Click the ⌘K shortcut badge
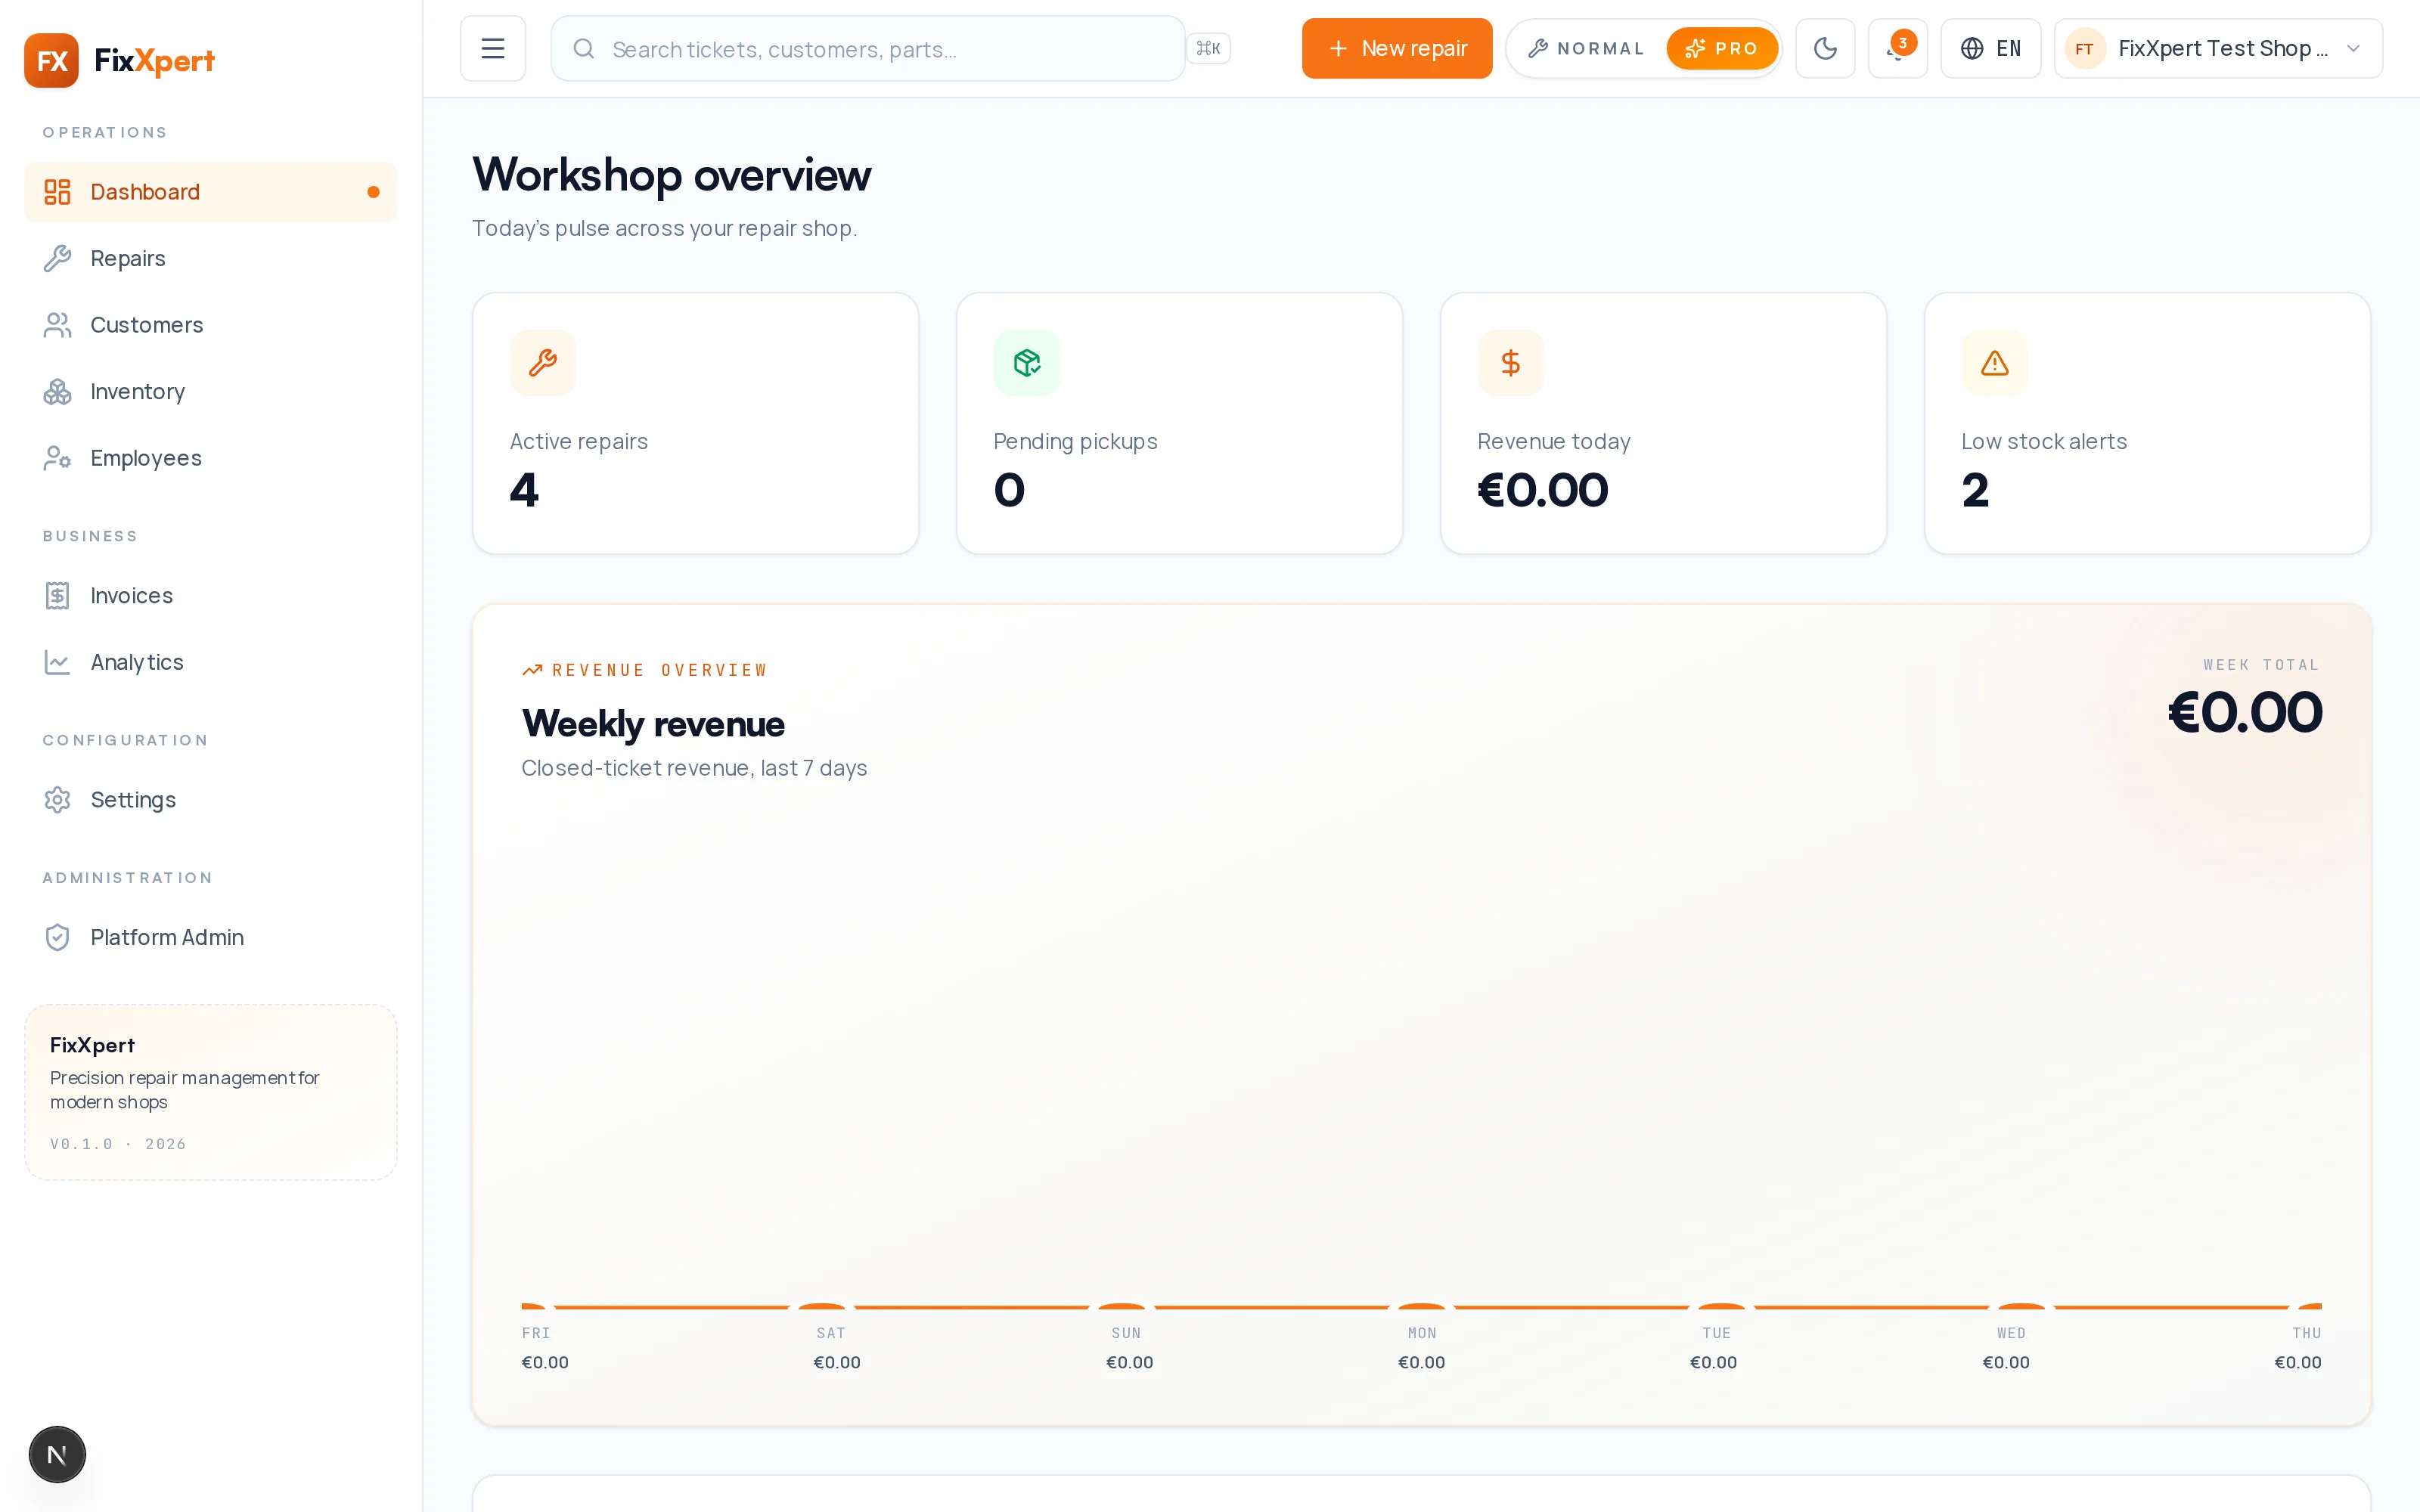2420x1512 pixels. click(x=1208, y=48)
